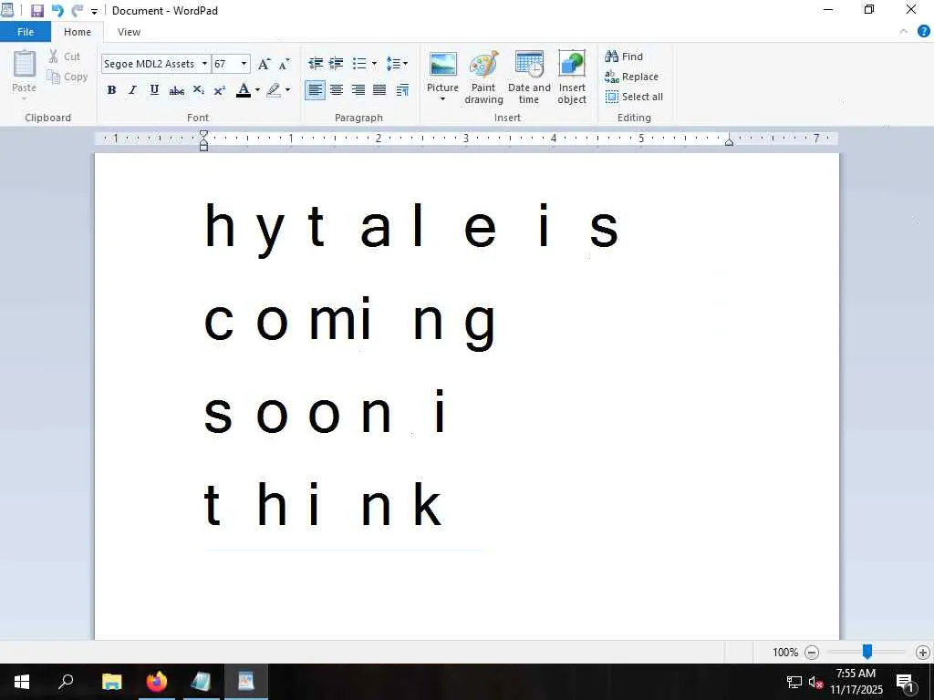Open File Explorer from taskbar
Viewport: 934px width, 700px height.
click(111, 682)
